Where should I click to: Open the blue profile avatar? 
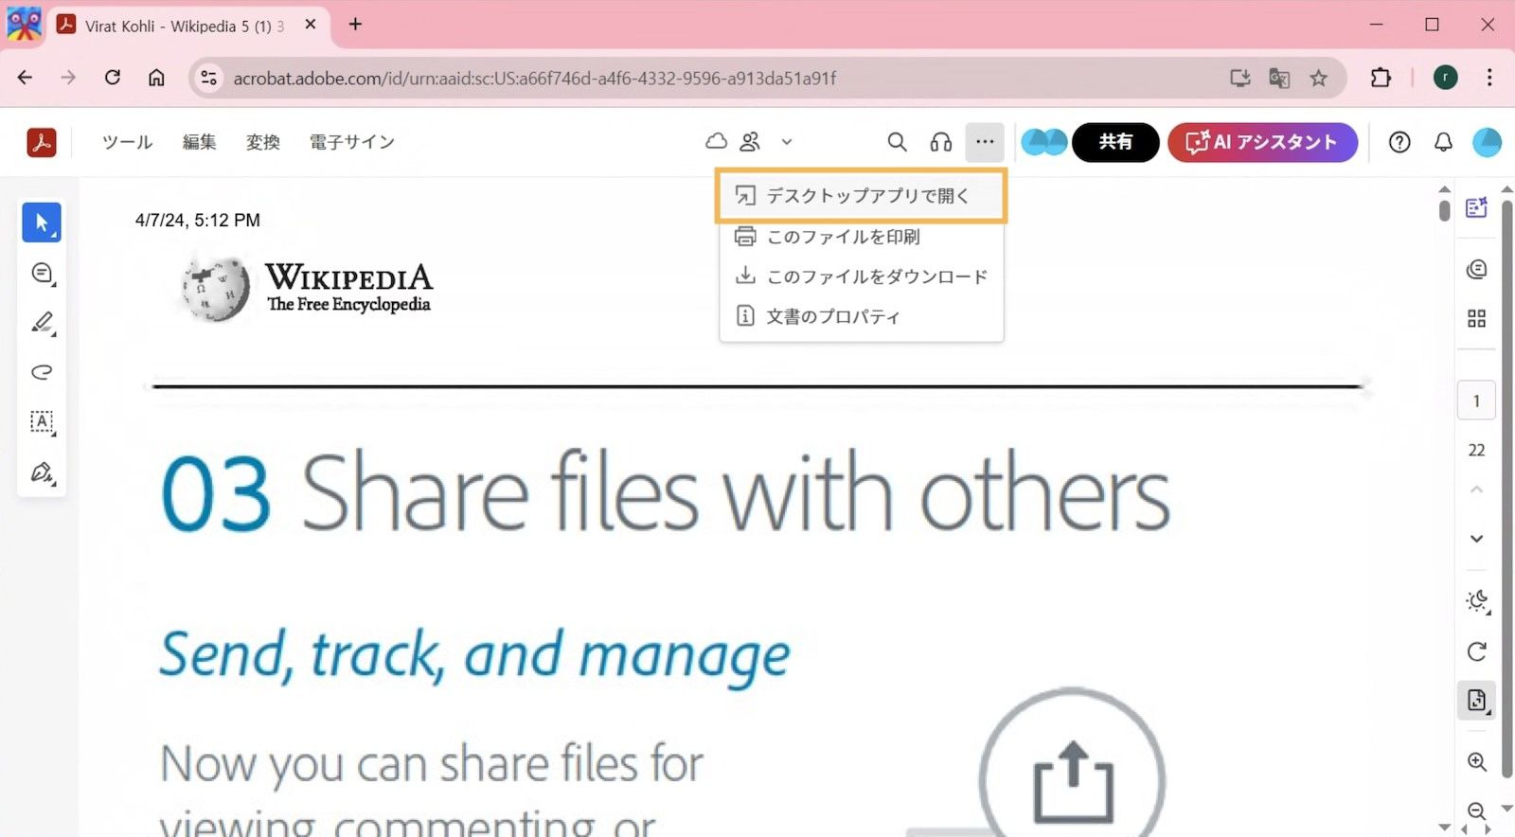[x=1487, y=142]
